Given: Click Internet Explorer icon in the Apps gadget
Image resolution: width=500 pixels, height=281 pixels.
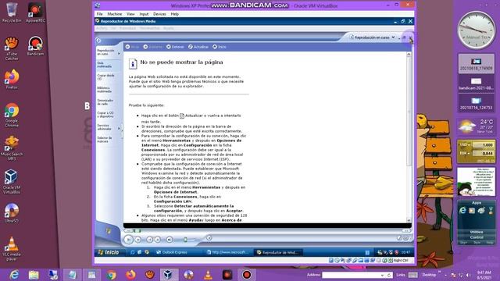Looking at the screenshot, I should [x=462, y=211].
